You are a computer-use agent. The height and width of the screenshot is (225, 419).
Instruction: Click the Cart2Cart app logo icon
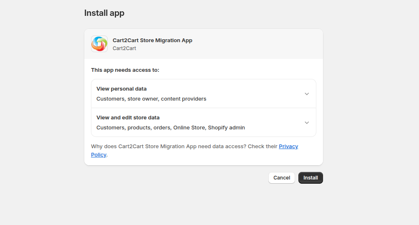point(99,44)
